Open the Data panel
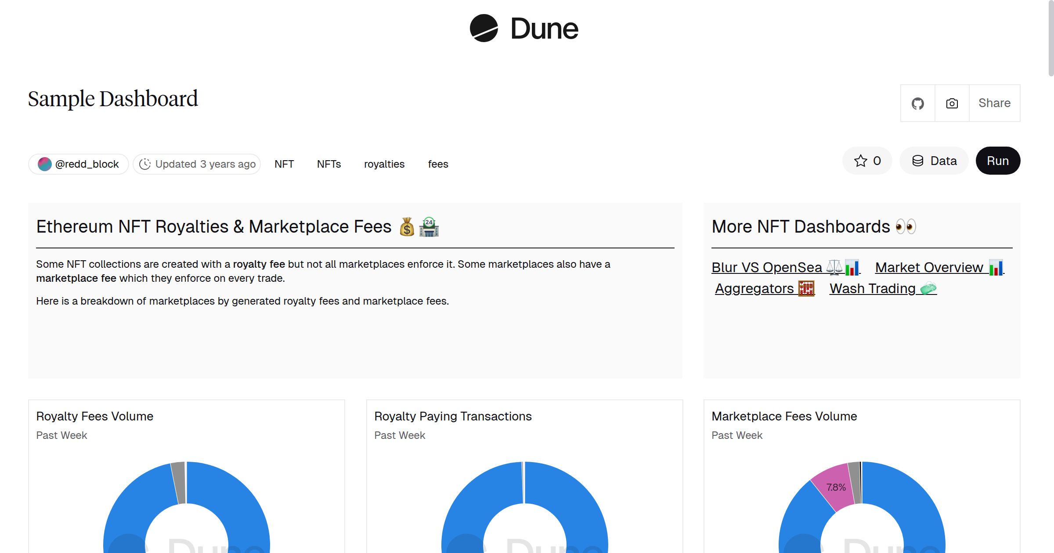 (x=934, y=161)
